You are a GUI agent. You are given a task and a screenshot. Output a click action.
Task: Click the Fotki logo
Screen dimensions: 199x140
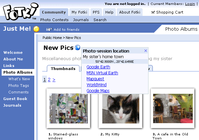20,12
